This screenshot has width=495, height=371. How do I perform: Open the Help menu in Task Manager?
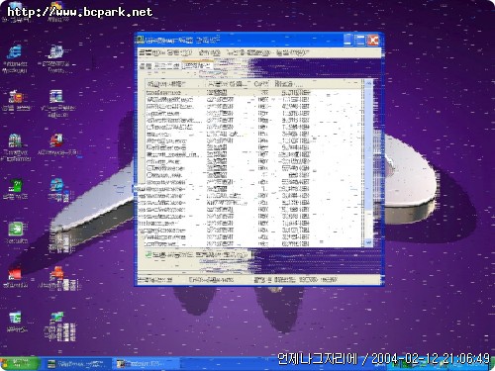(292, 52)
